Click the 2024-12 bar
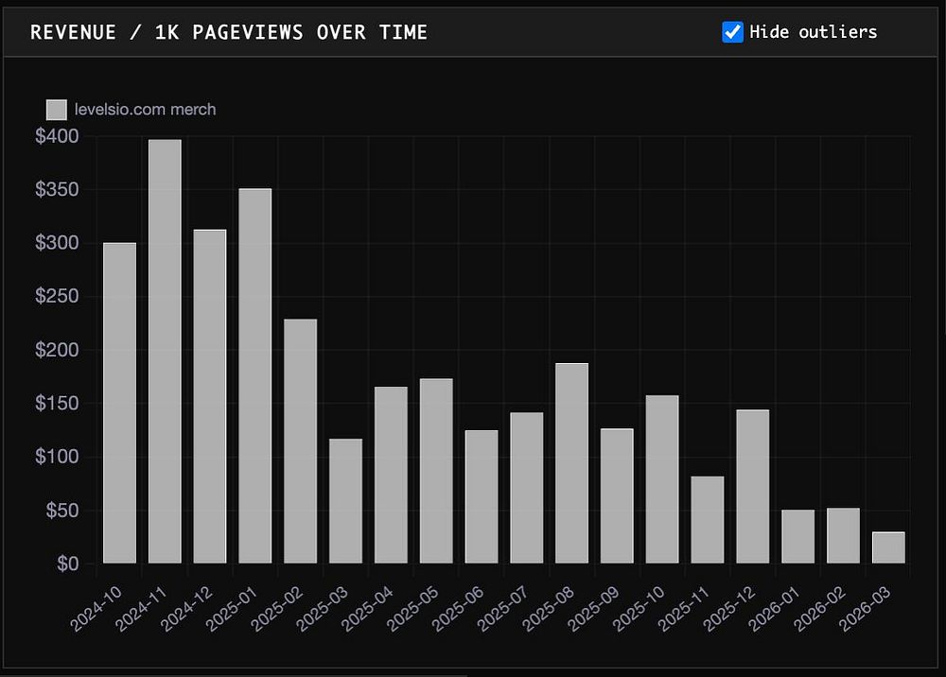This screenshot has width=946, height=677. 210,396
